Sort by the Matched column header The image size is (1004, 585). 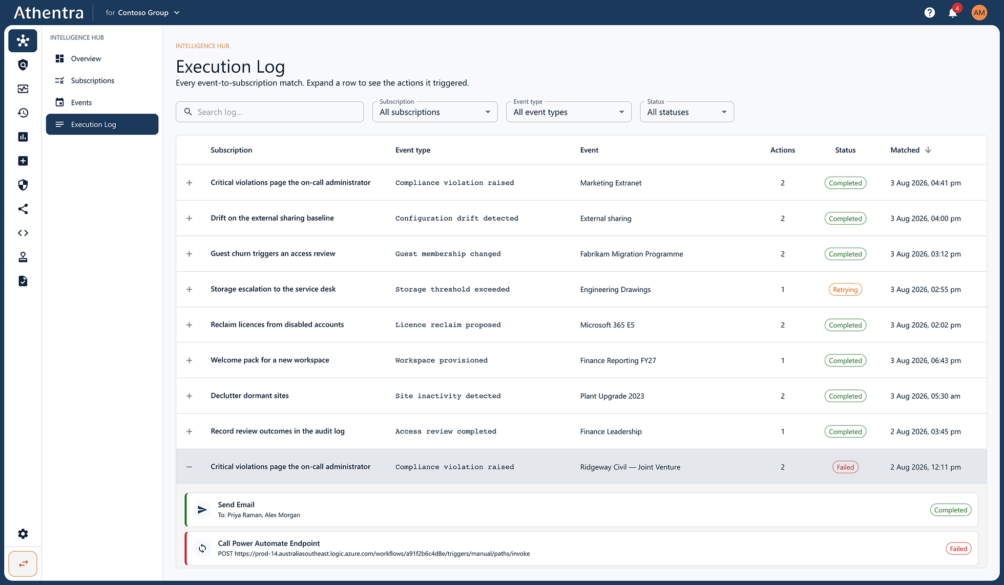[x=905, y=150]
